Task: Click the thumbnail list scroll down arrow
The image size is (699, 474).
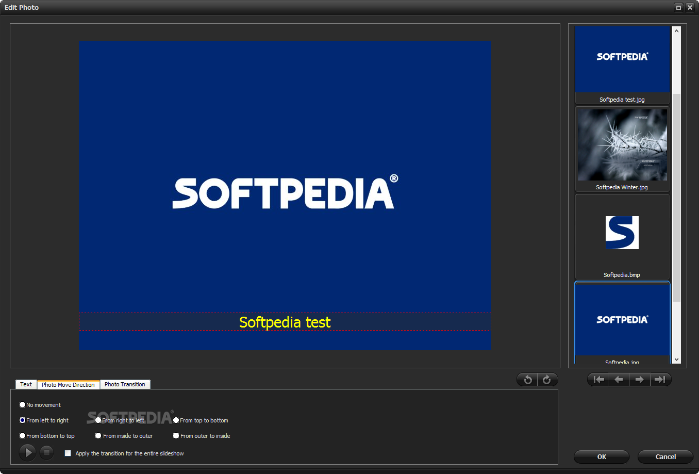Action: [x=677, y=359]
